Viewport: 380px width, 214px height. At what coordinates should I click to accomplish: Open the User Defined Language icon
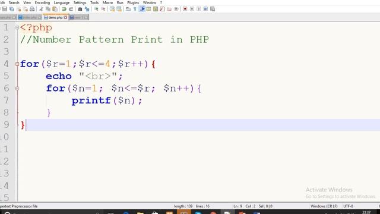pyautogui.click(x=148, y=9)
